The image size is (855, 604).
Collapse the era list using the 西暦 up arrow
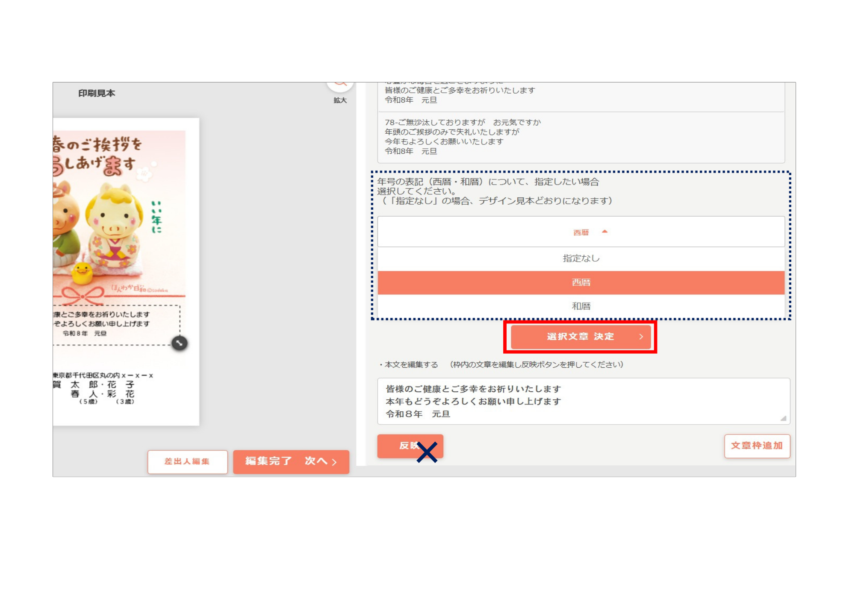[x=604, y=232]
